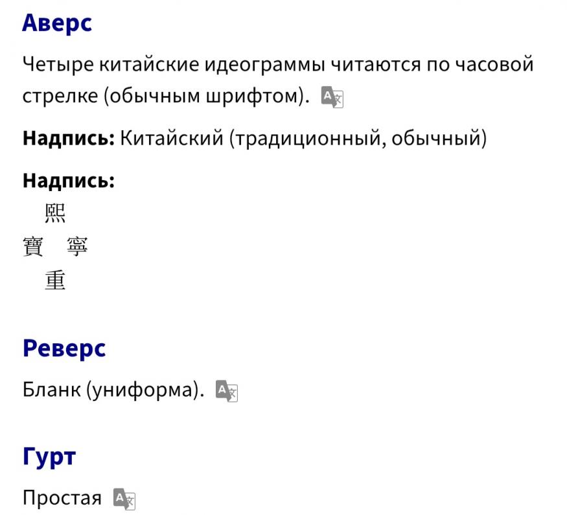567x515 pixels.
Task: Translate the Простая edge description
Action: pos(124,499)
